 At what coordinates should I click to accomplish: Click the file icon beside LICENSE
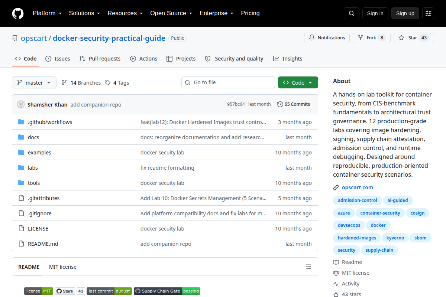click(x=21, y=229)
